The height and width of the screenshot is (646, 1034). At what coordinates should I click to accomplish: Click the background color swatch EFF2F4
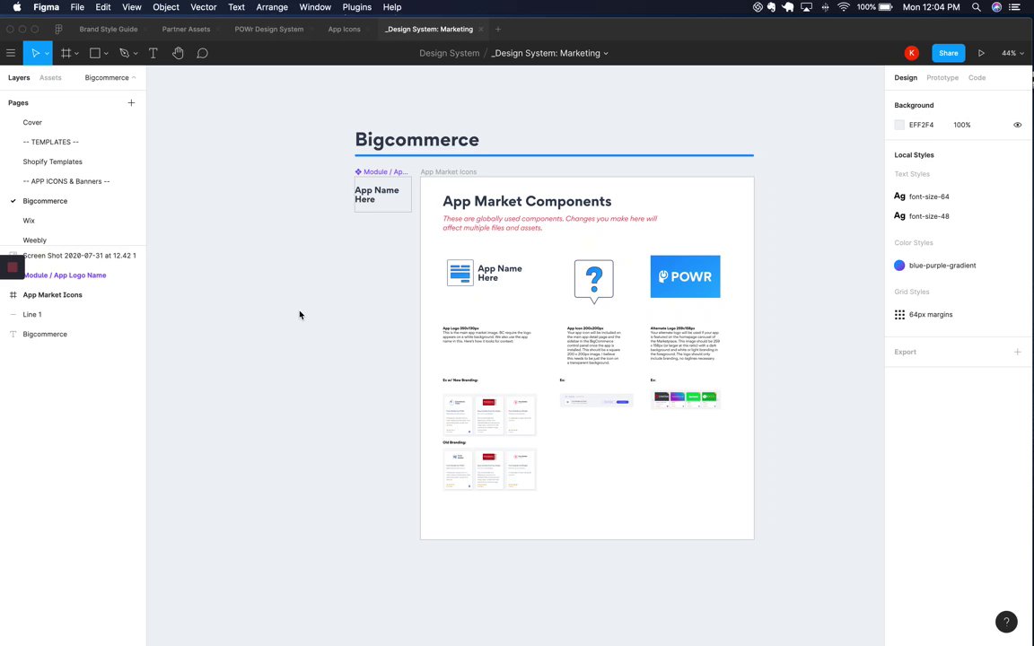pos(899,125)
